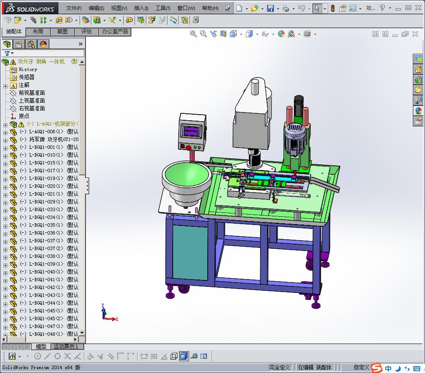
Task: Click the Reference Geometry icon
Action: 113,20
